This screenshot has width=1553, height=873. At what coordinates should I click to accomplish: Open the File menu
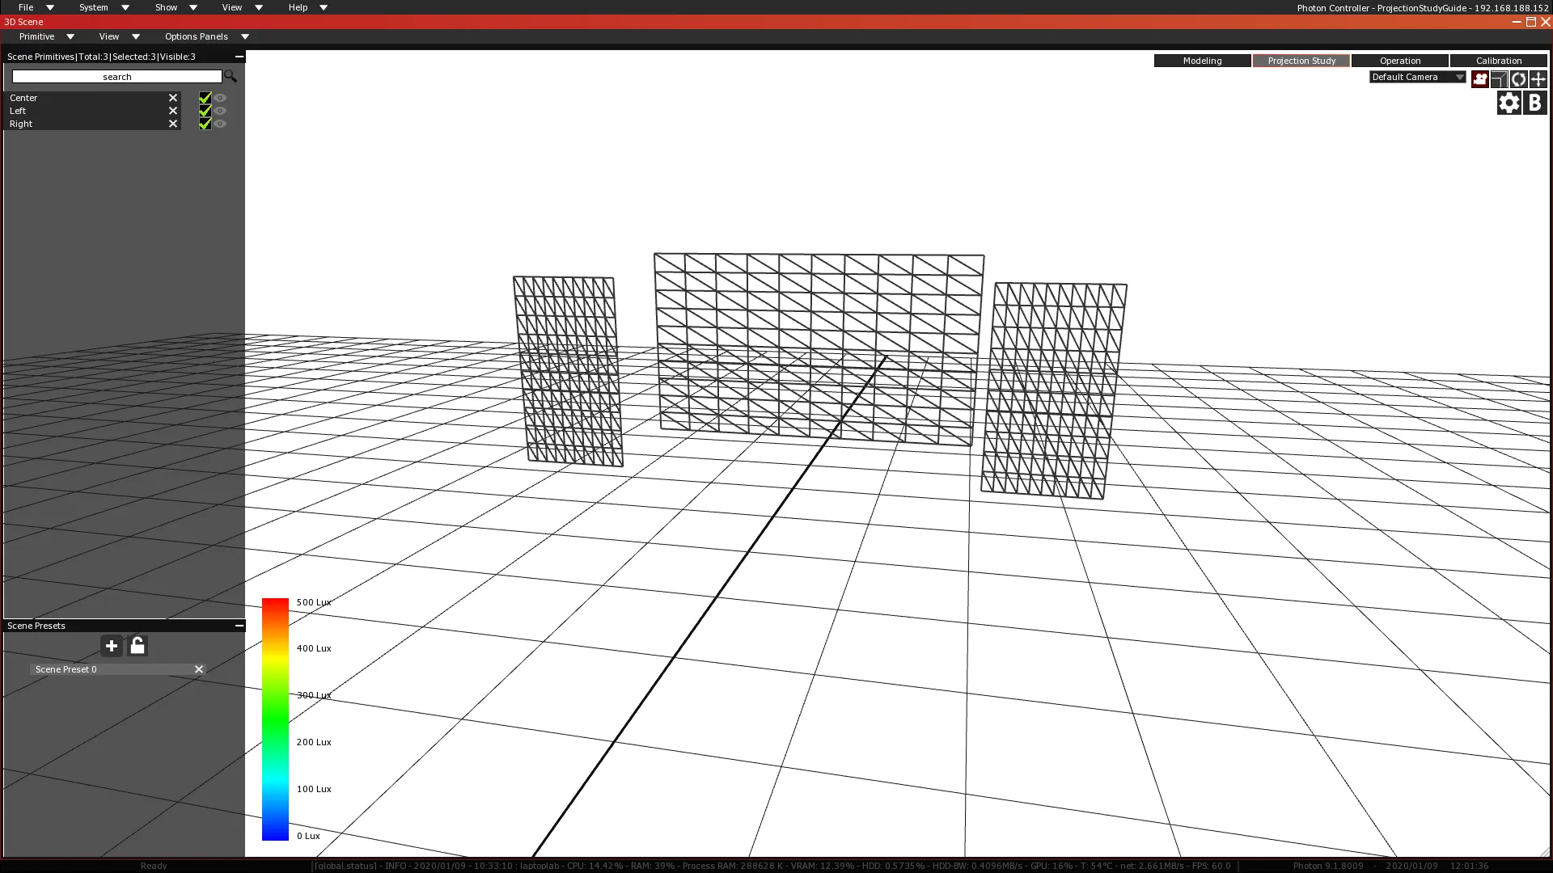[x=26, y=7]
